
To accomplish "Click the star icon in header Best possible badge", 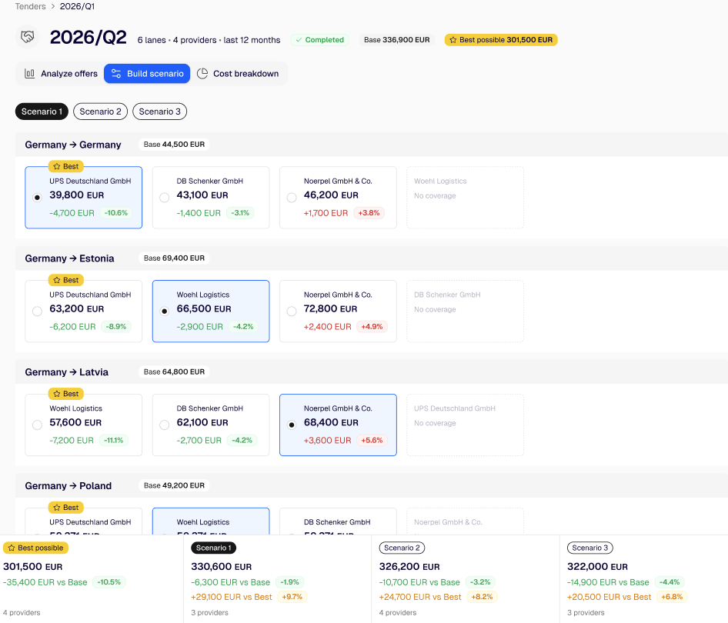I will [453, 40].
